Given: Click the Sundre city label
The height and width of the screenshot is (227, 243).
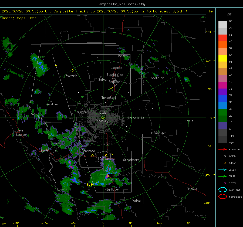Looking at the screenshot, I should (82, 112).
